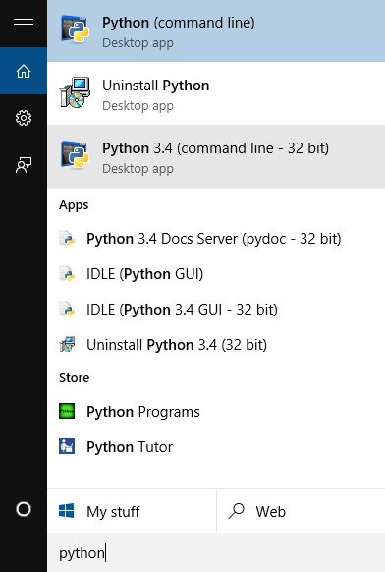This screenshot has height=572, width=385.
Task: Search in My stuff
Action: click(132, 511)
